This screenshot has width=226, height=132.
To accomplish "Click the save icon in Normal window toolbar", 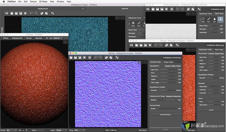I will [x=76, y=57].
